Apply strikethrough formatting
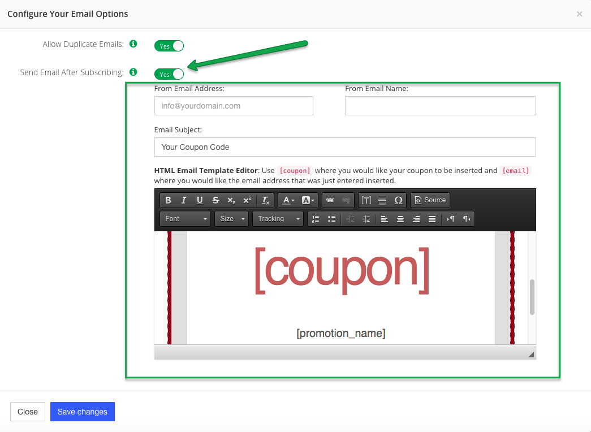 (x=215, y=200)
